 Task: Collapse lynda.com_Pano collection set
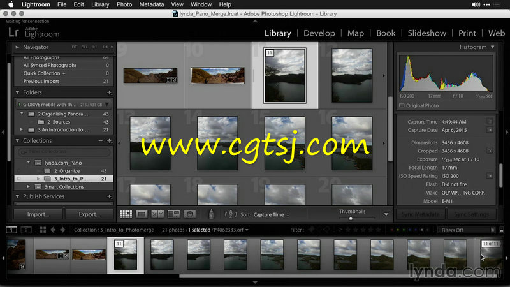(x=29, y=163)
